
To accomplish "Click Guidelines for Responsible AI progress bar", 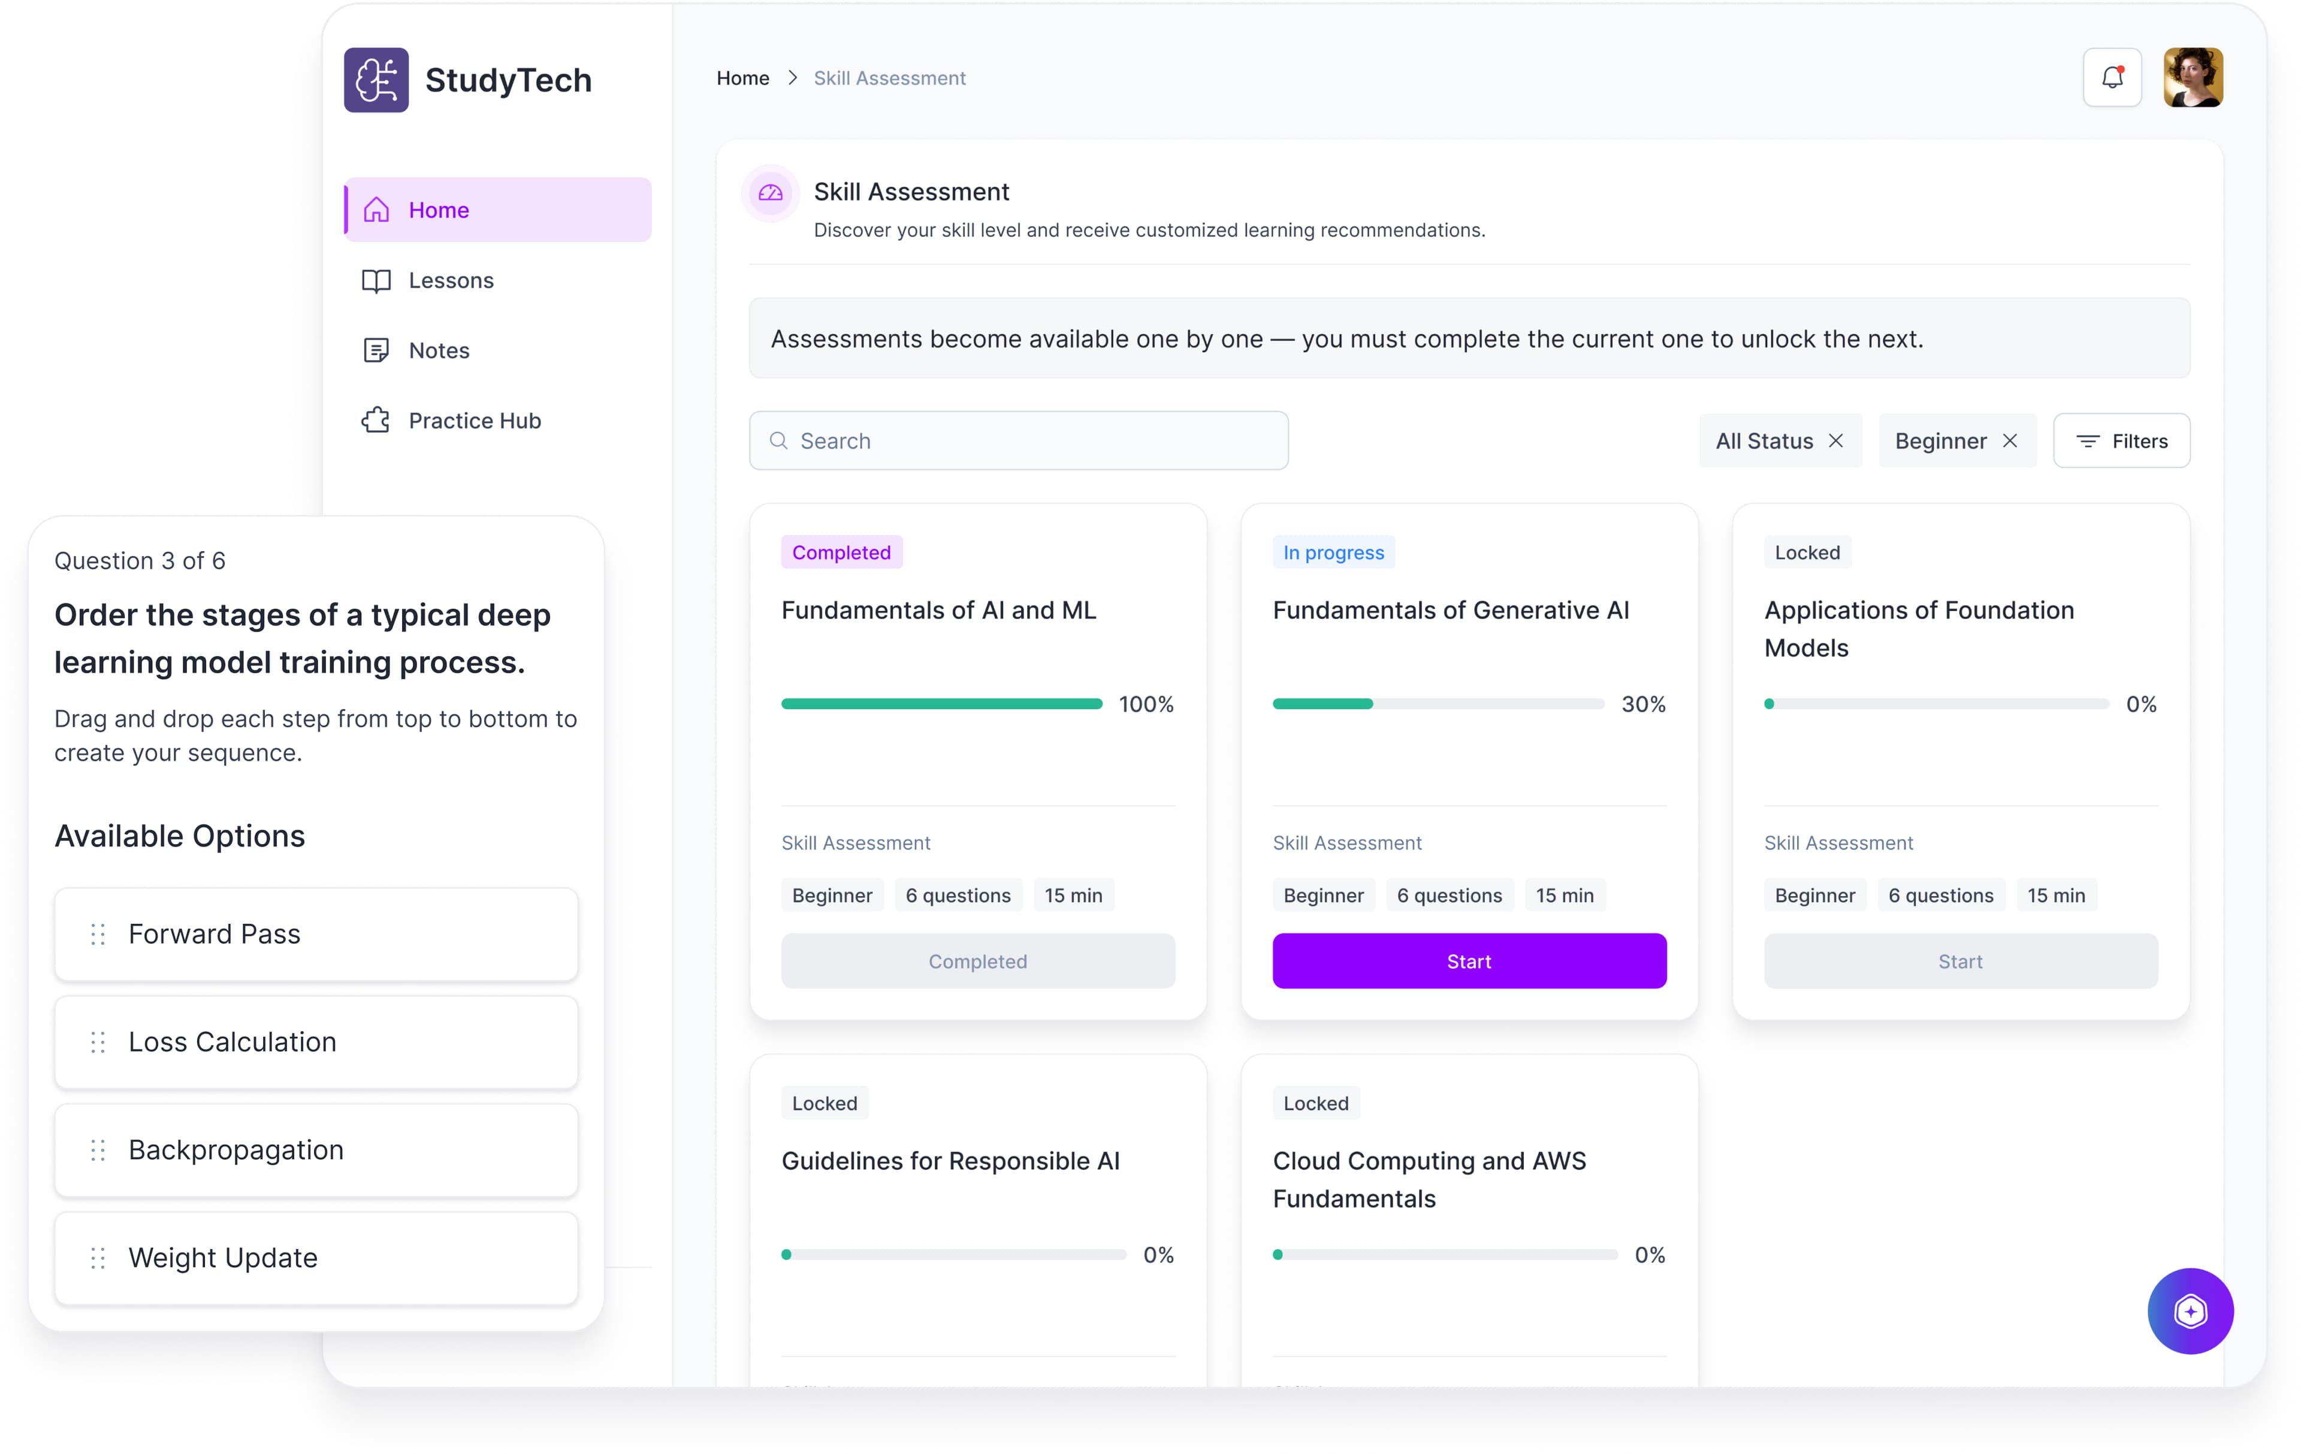I will click(x=953, y=1255).
